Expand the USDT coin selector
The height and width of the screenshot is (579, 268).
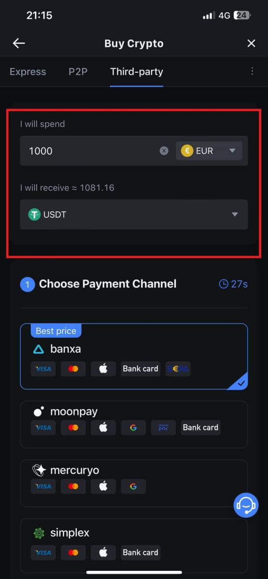(134, 215)
